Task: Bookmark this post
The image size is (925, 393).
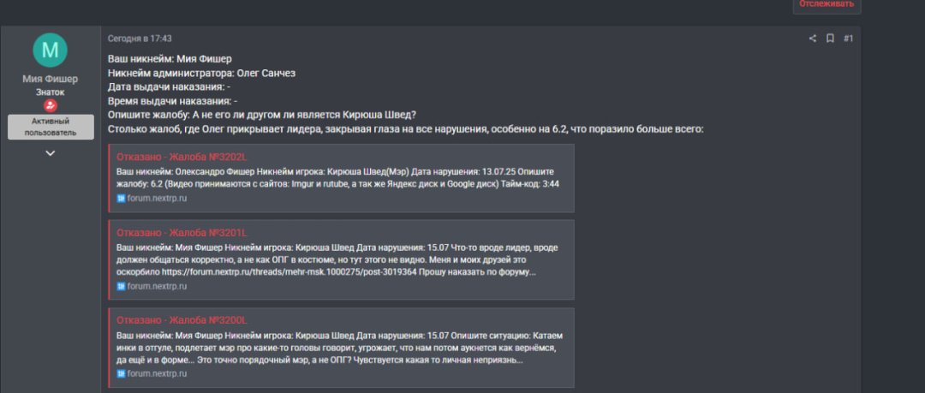Action: coord(830,39)
